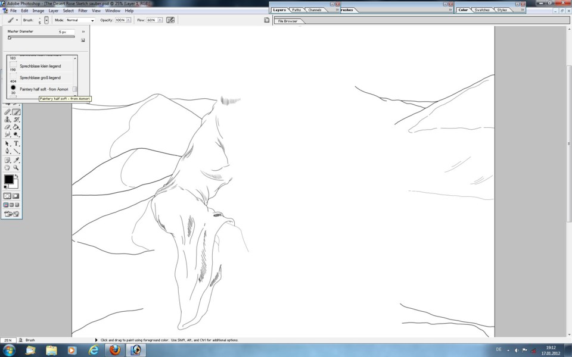Swap foreground and background colors
Screen dimensions: 572x357
[x=16, y=176]
